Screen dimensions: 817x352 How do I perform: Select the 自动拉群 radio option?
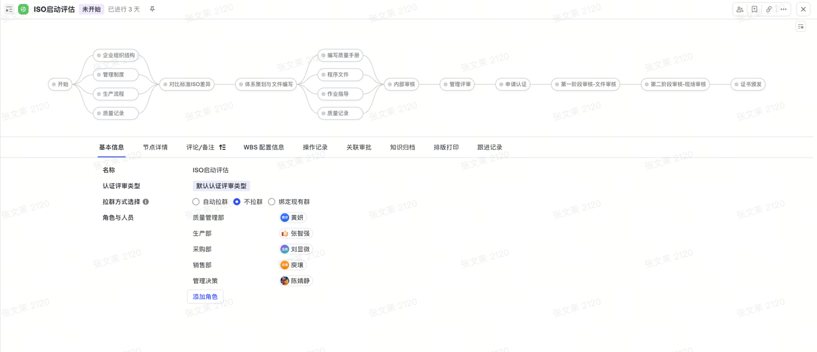coord(196,202)
